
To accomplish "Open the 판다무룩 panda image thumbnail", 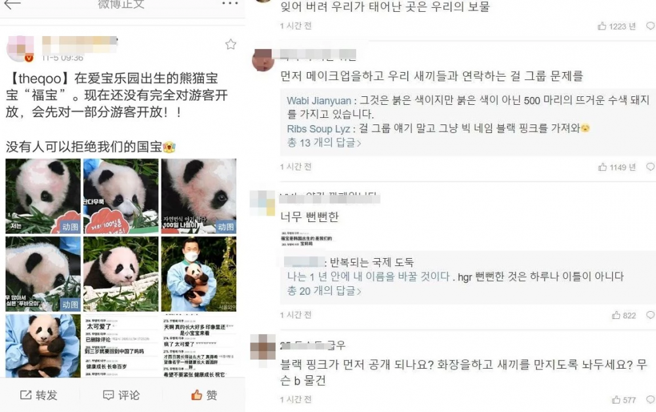I will [x=121, y=196].
